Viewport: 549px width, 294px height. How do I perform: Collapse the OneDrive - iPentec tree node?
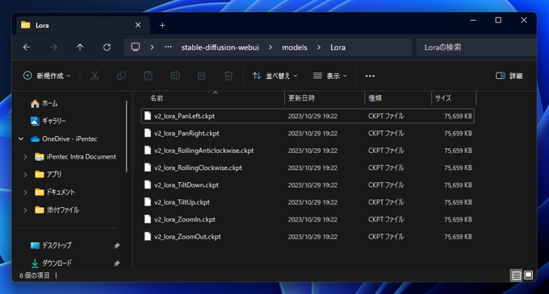21,139
